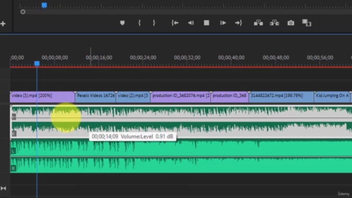Image resolution: width=352 pixels, height=198 pixels.
Task: Step back one frame
Action: pos(191,23)
